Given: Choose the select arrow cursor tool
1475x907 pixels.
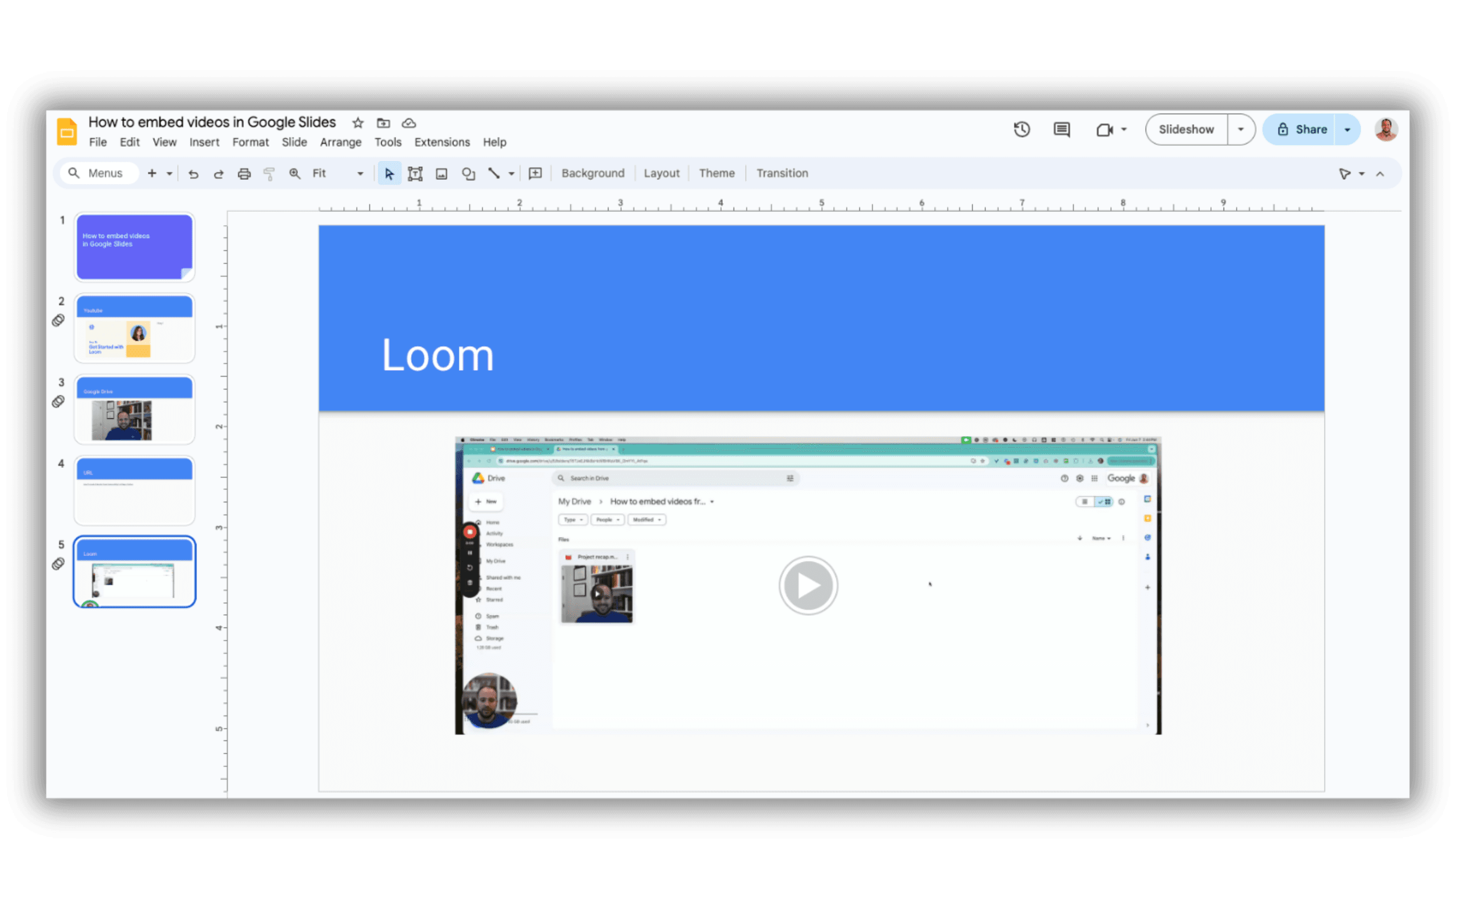Looking at the screenshot, I should click(x=390, y=174).
